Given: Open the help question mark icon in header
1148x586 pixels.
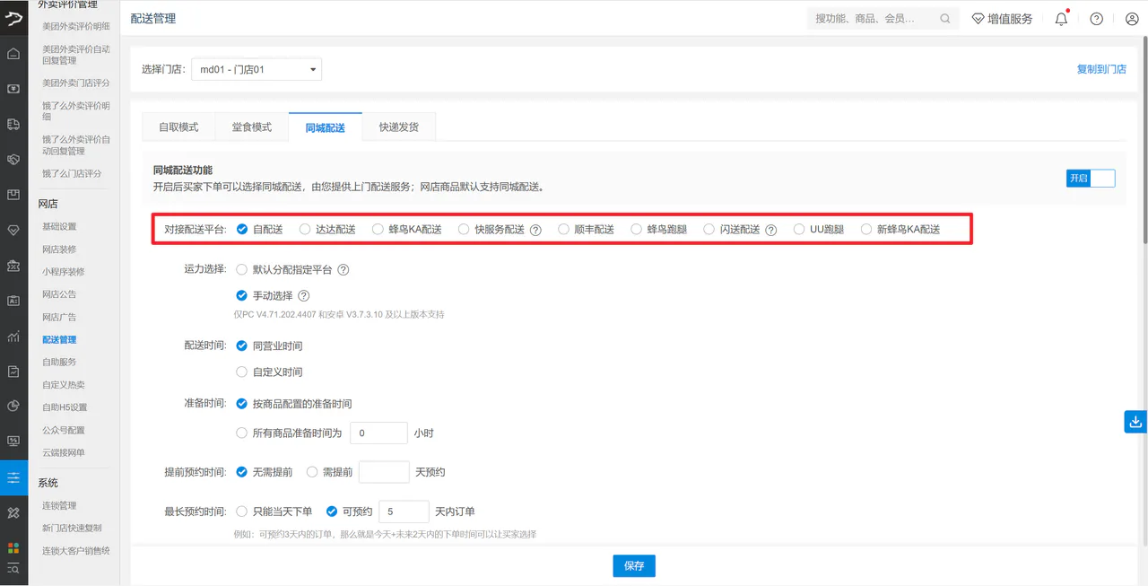Looking at the screenshot, I should pyautogui.click(x=1096, y=19).
